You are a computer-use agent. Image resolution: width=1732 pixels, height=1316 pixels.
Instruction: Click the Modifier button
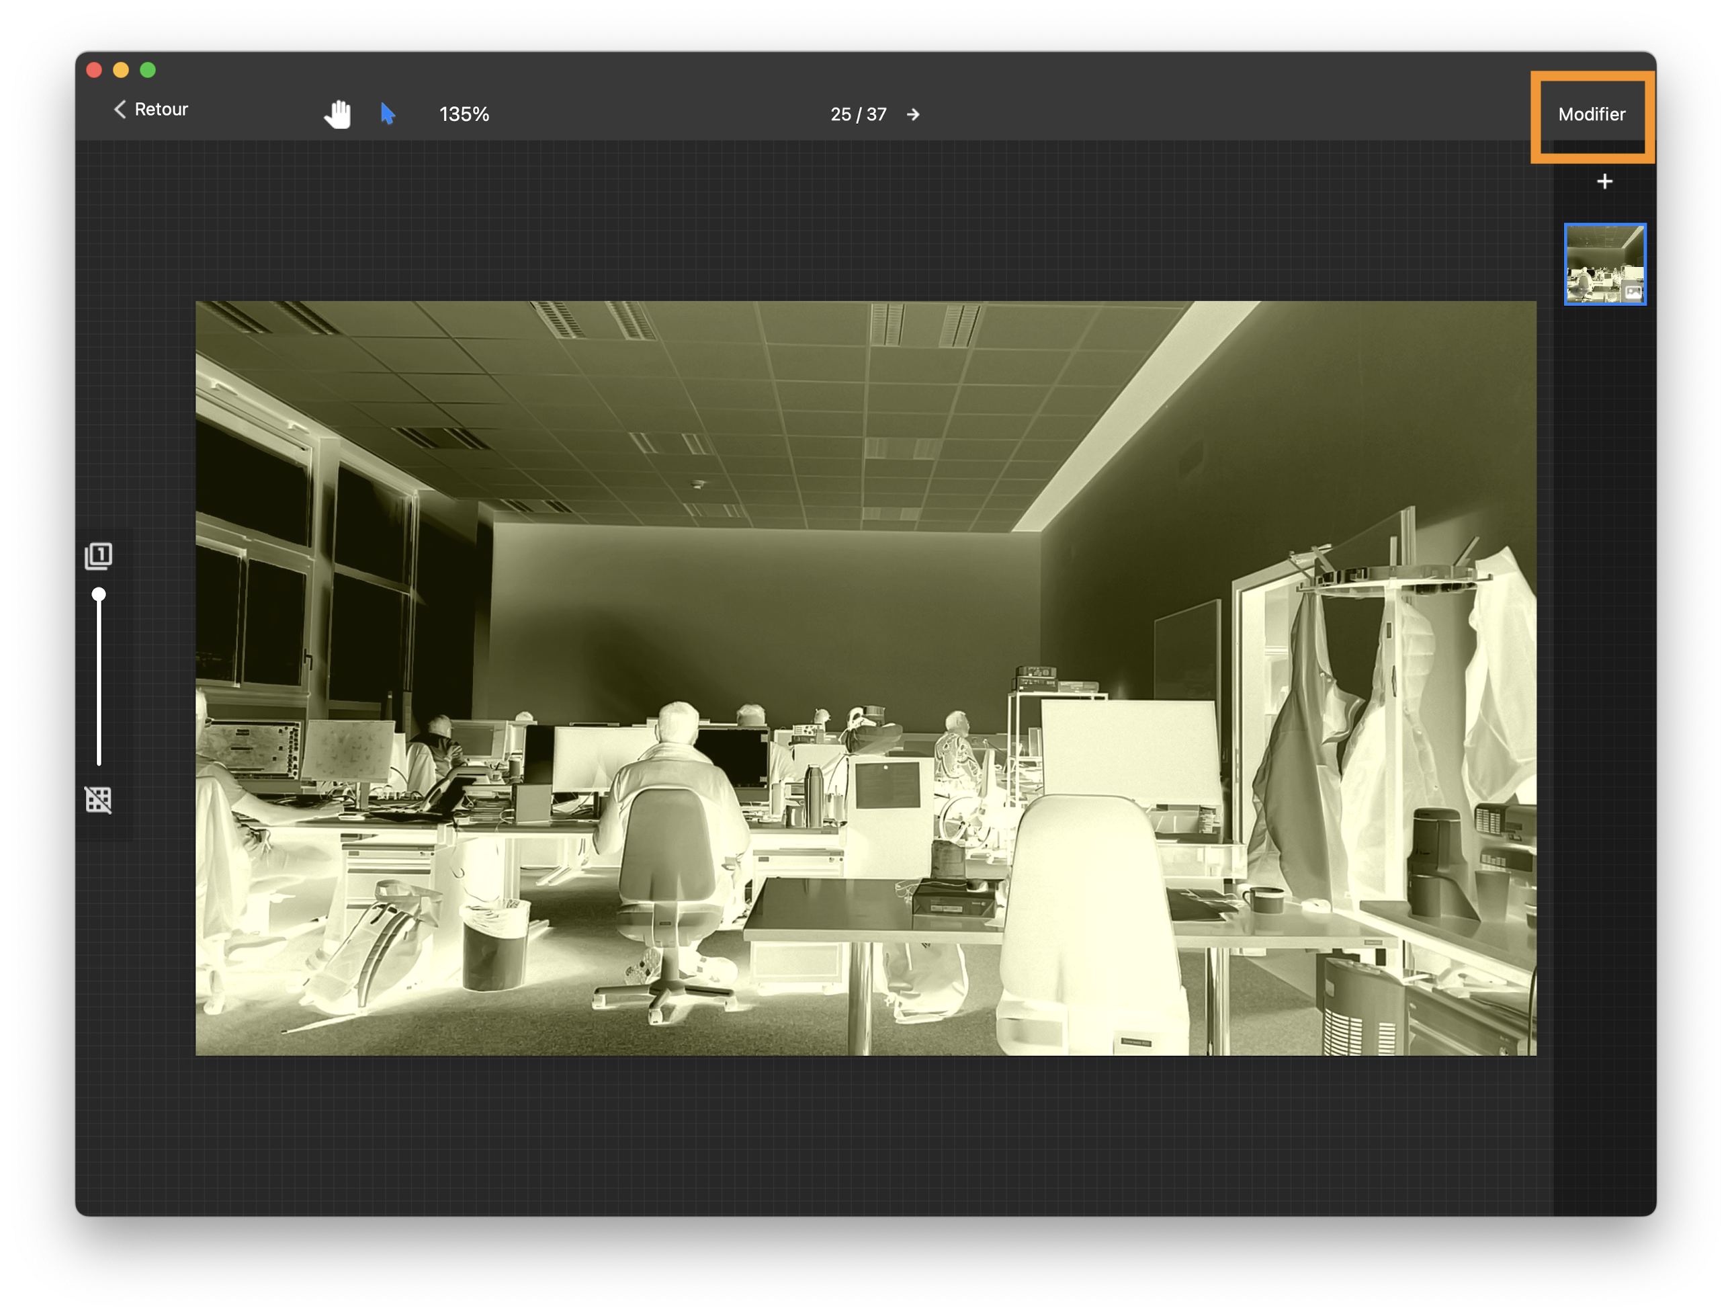point(1591,114)
